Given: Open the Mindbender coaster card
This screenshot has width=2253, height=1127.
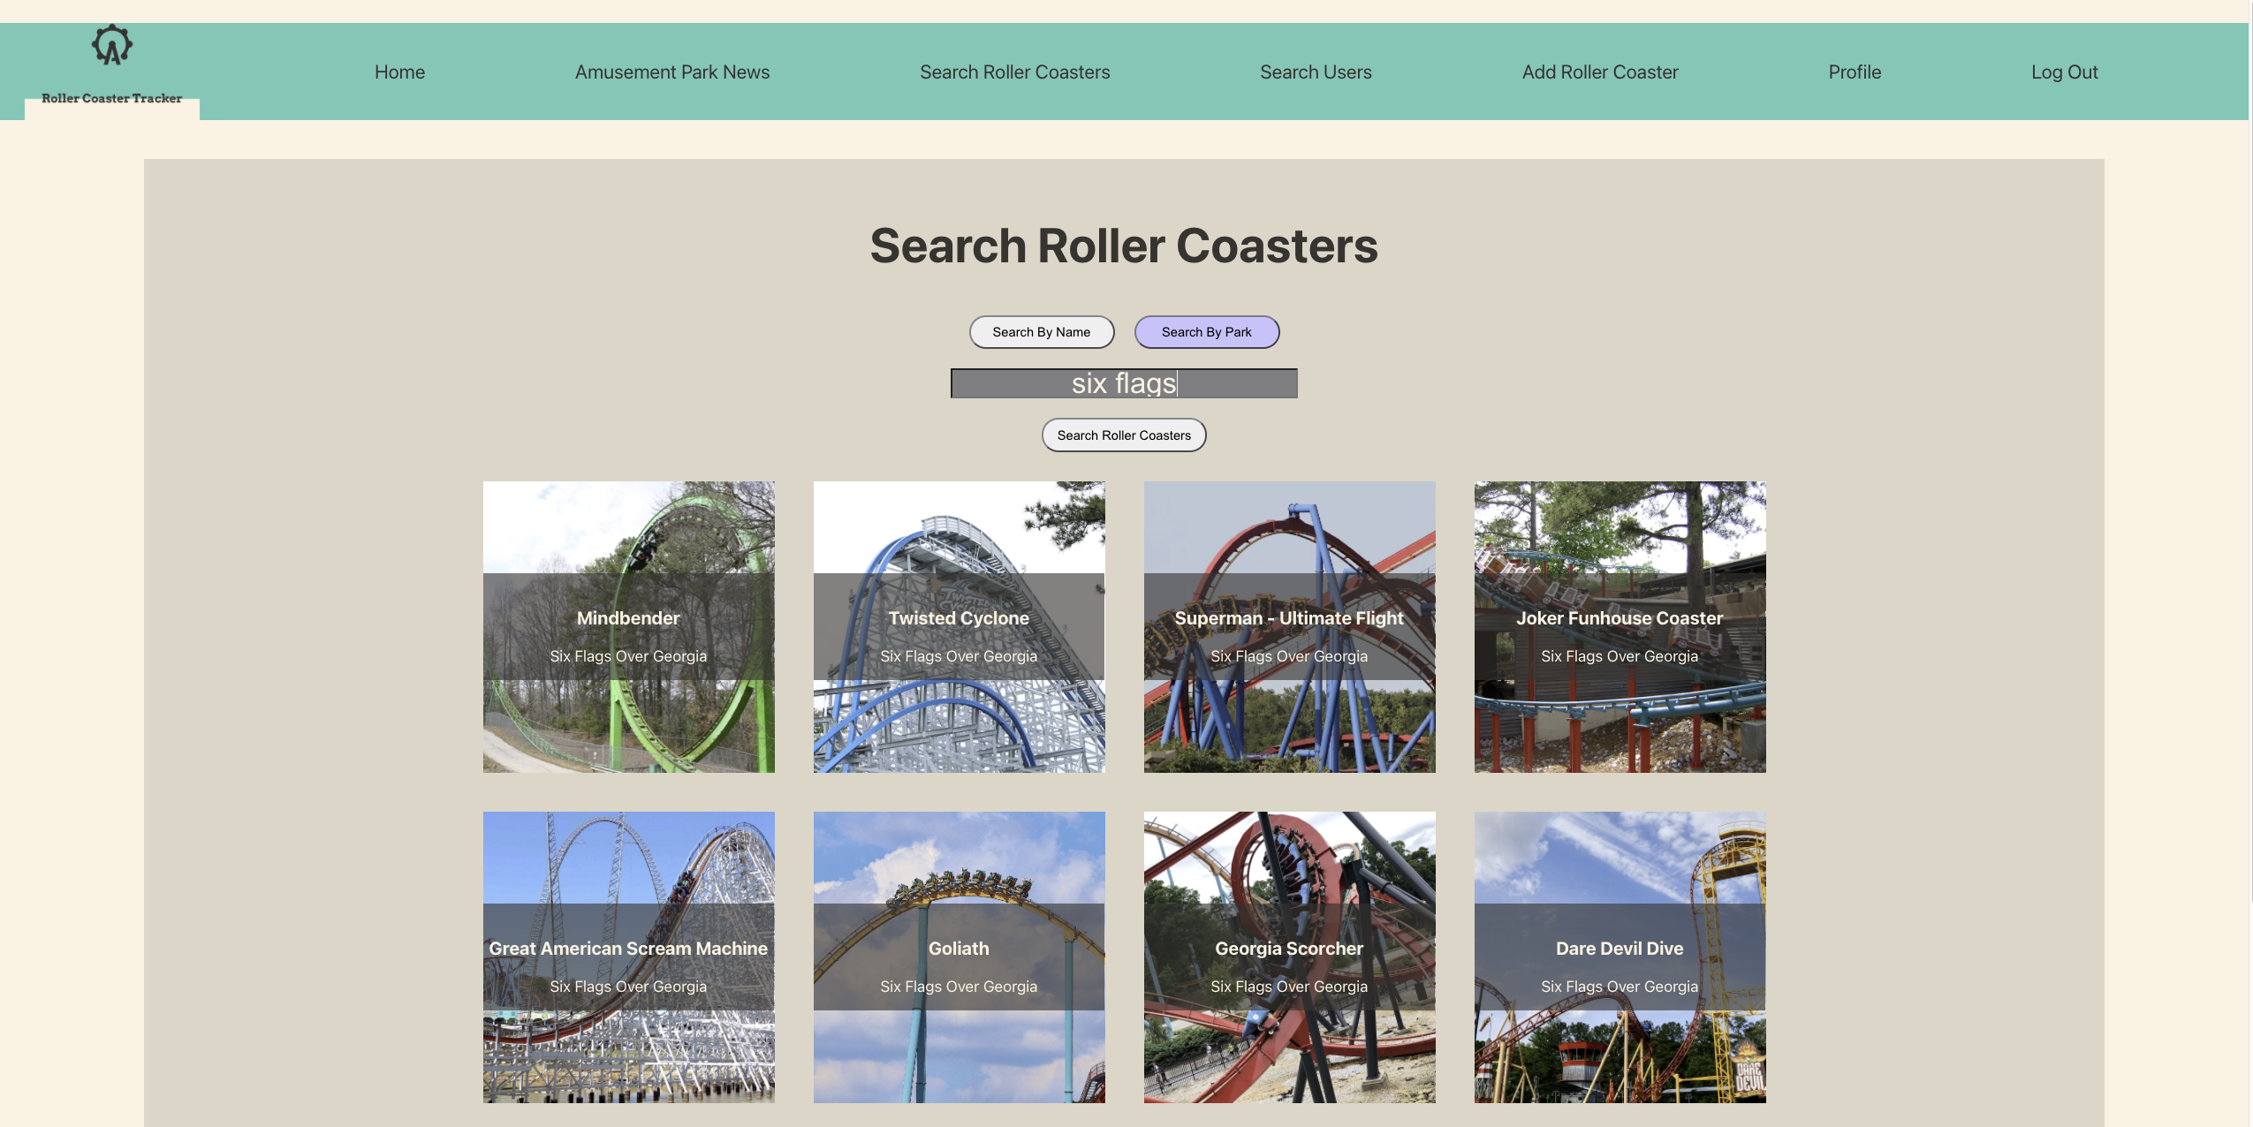Looking at the screenshot, I should [629, 627].
